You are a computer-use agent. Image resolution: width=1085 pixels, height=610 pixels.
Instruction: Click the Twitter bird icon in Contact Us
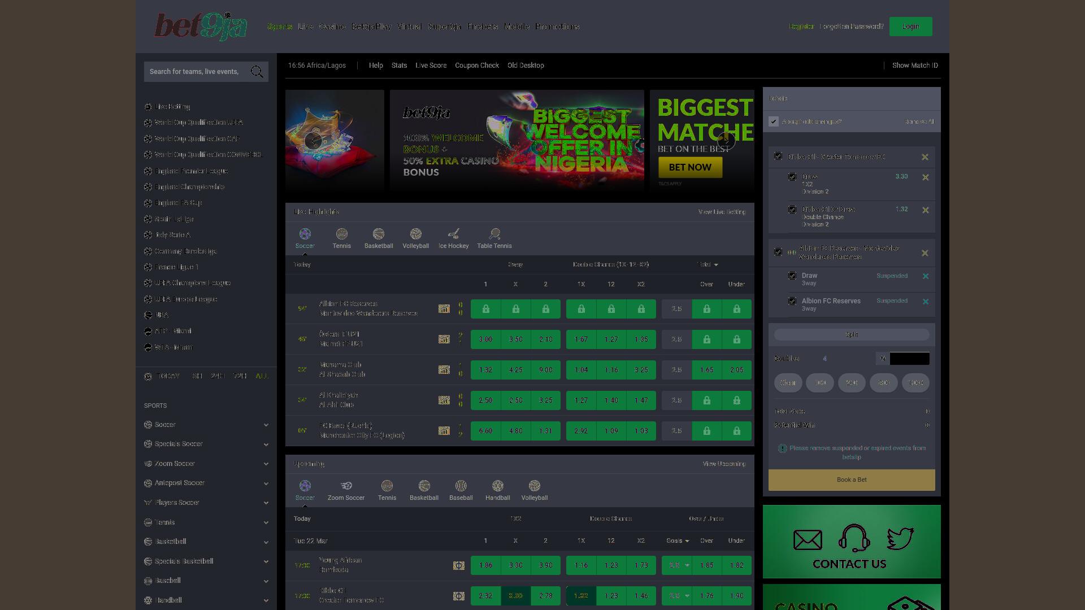pos(900,538)
